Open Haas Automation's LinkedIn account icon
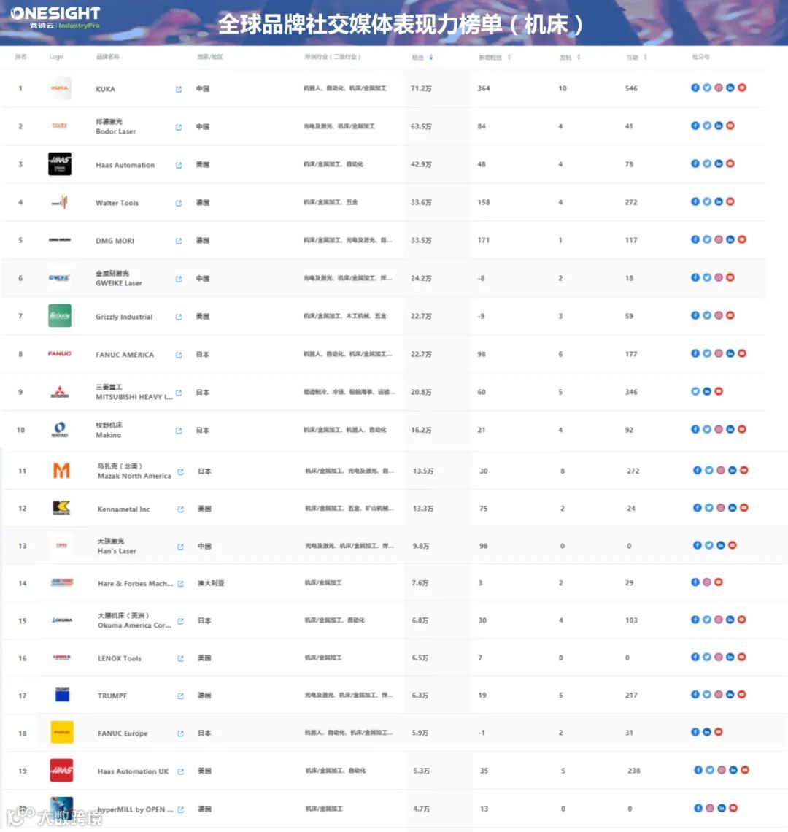788x832 pixels. (x=719, y=163)
